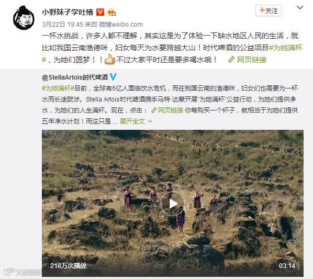This screenshot has width=313, height=279.
Task: Open the 网页链接 in the main post
Action: tap(252, 60)
